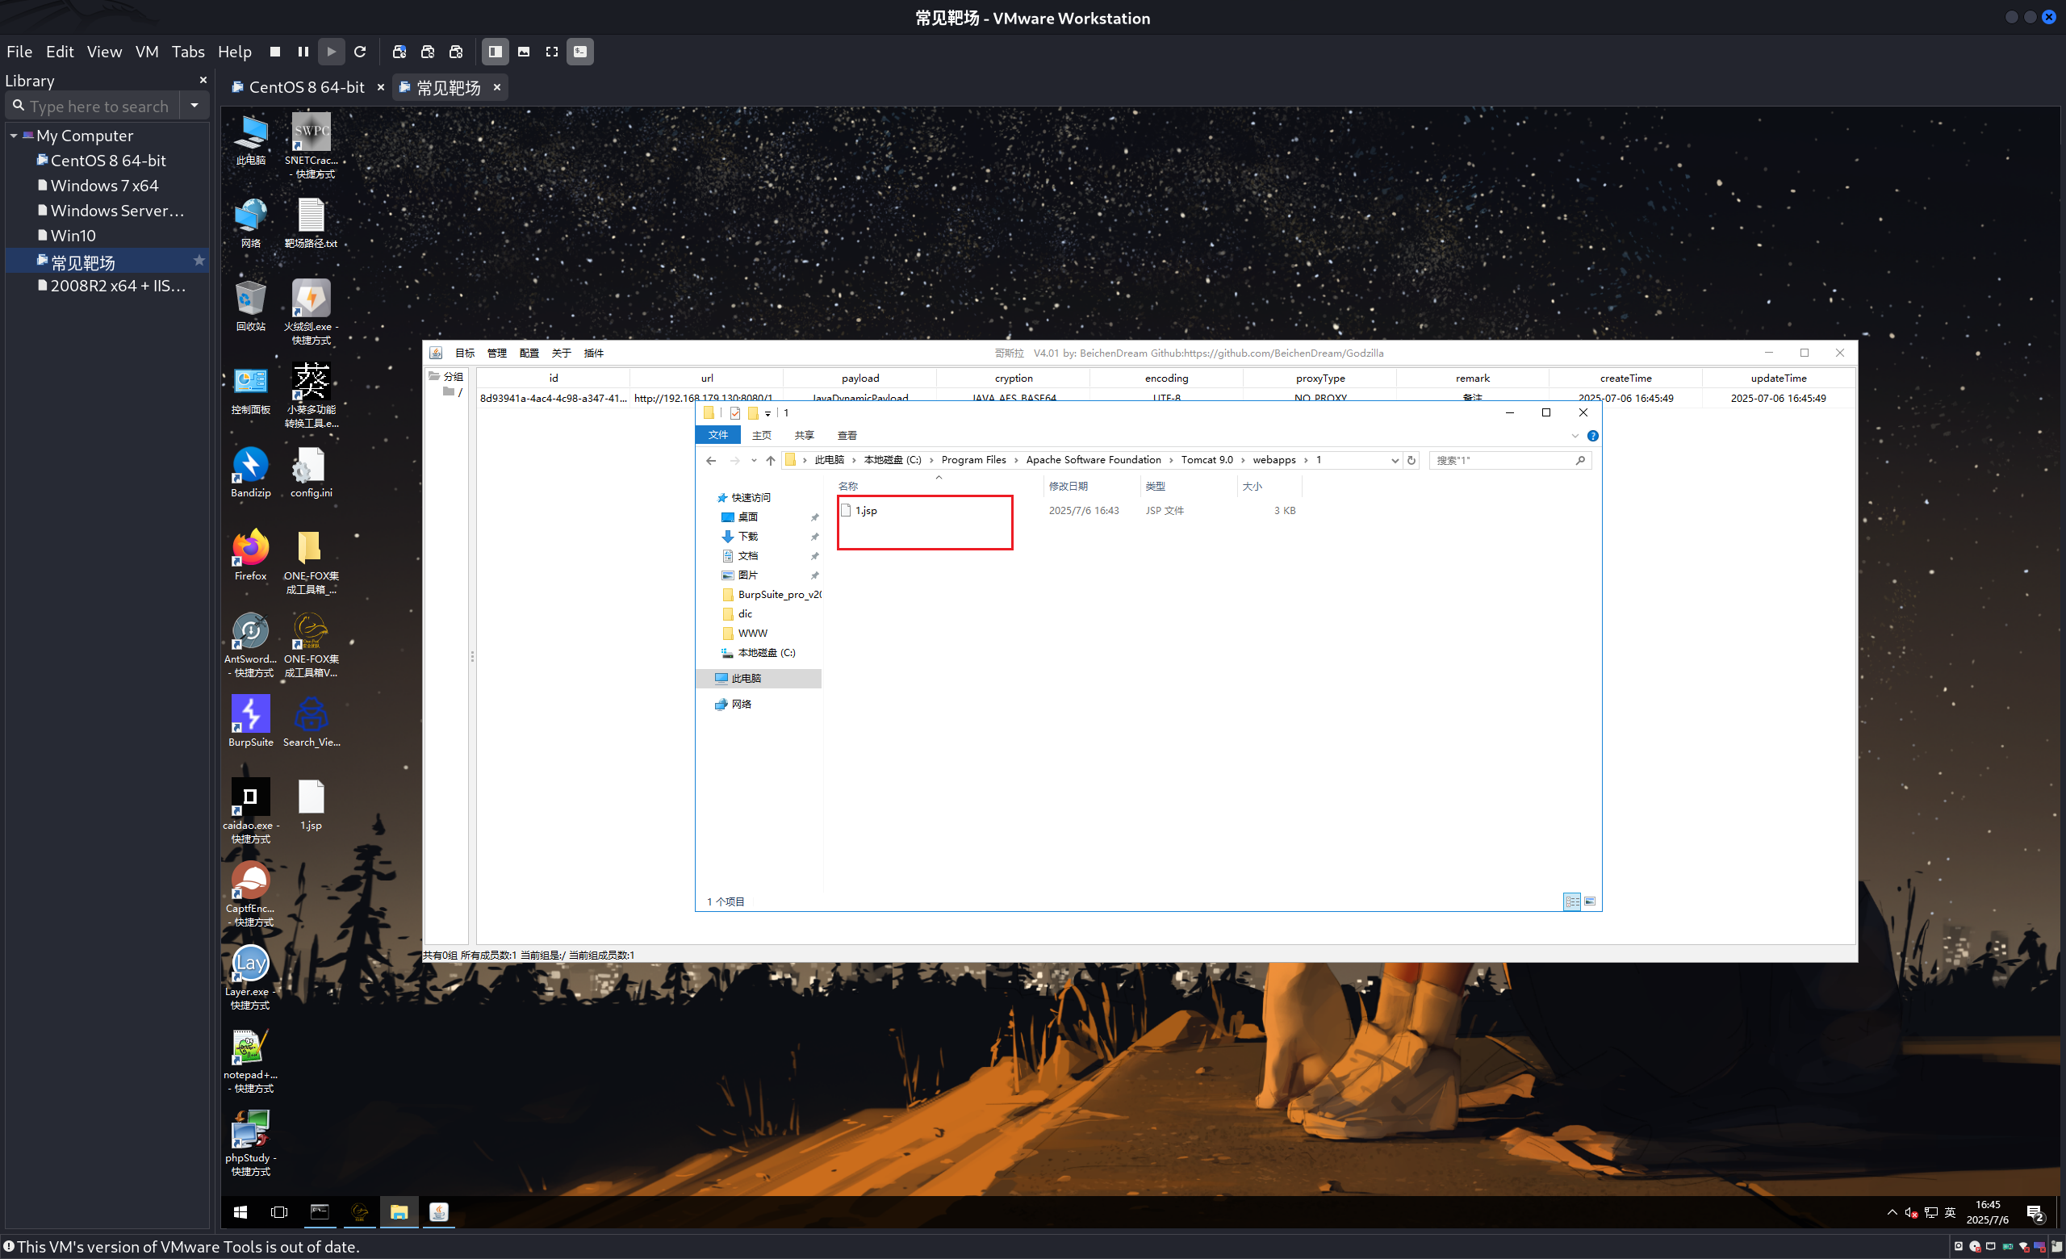Toggle the console view toolbar button
The image size is (2066, 1259).
click(x=579, y=52)
